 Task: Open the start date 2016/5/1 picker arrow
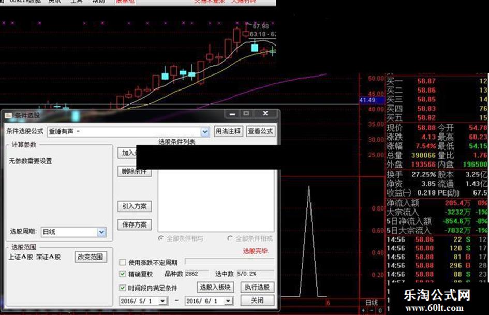point(163,301)
